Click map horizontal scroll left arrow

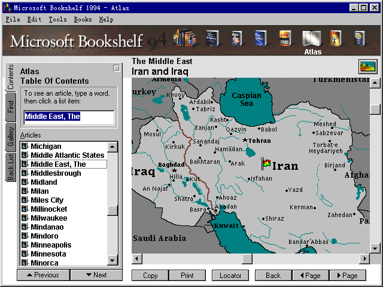pos(137,259)
